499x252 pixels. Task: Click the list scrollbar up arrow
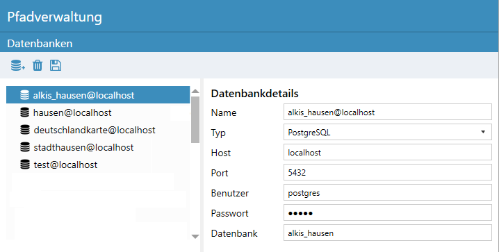tap(195, 91)
